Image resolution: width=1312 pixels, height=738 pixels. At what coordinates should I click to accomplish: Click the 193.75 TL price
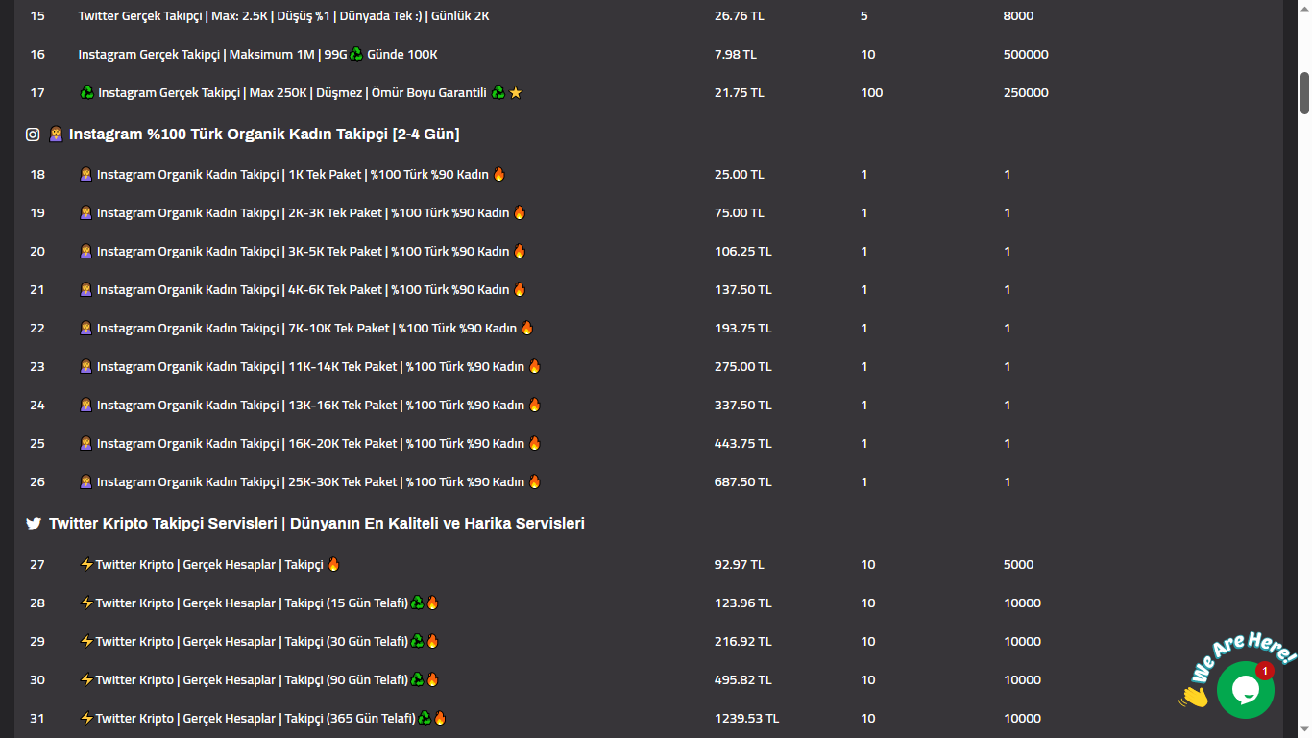(x=743, y=328)
